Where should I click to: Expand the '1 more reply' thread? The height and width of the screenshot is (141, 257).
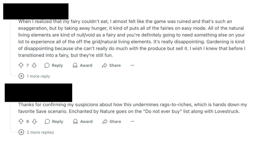[x=21, y=76]
